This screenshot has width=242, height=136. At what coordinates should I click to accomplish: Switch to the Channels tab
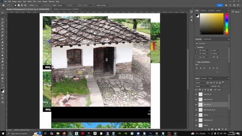tap(204, 79)
